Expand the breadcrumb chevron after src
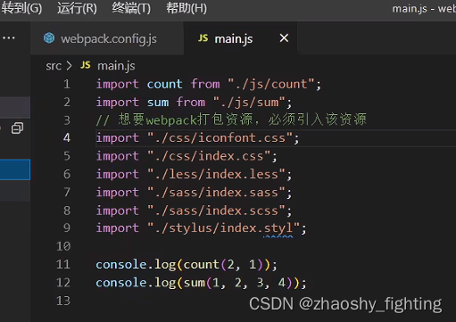 click(69, 65)
